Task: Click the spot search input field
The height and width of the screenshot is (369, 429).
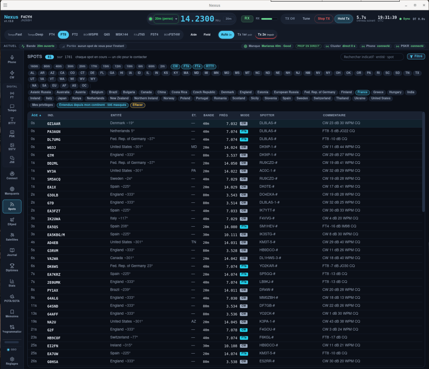Action: (372, 57)
